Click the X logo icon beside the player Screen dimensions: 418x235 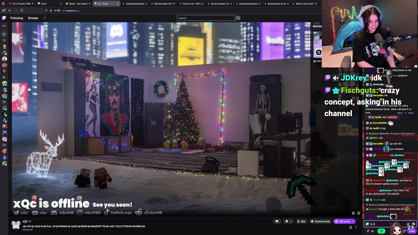(319, 52)
